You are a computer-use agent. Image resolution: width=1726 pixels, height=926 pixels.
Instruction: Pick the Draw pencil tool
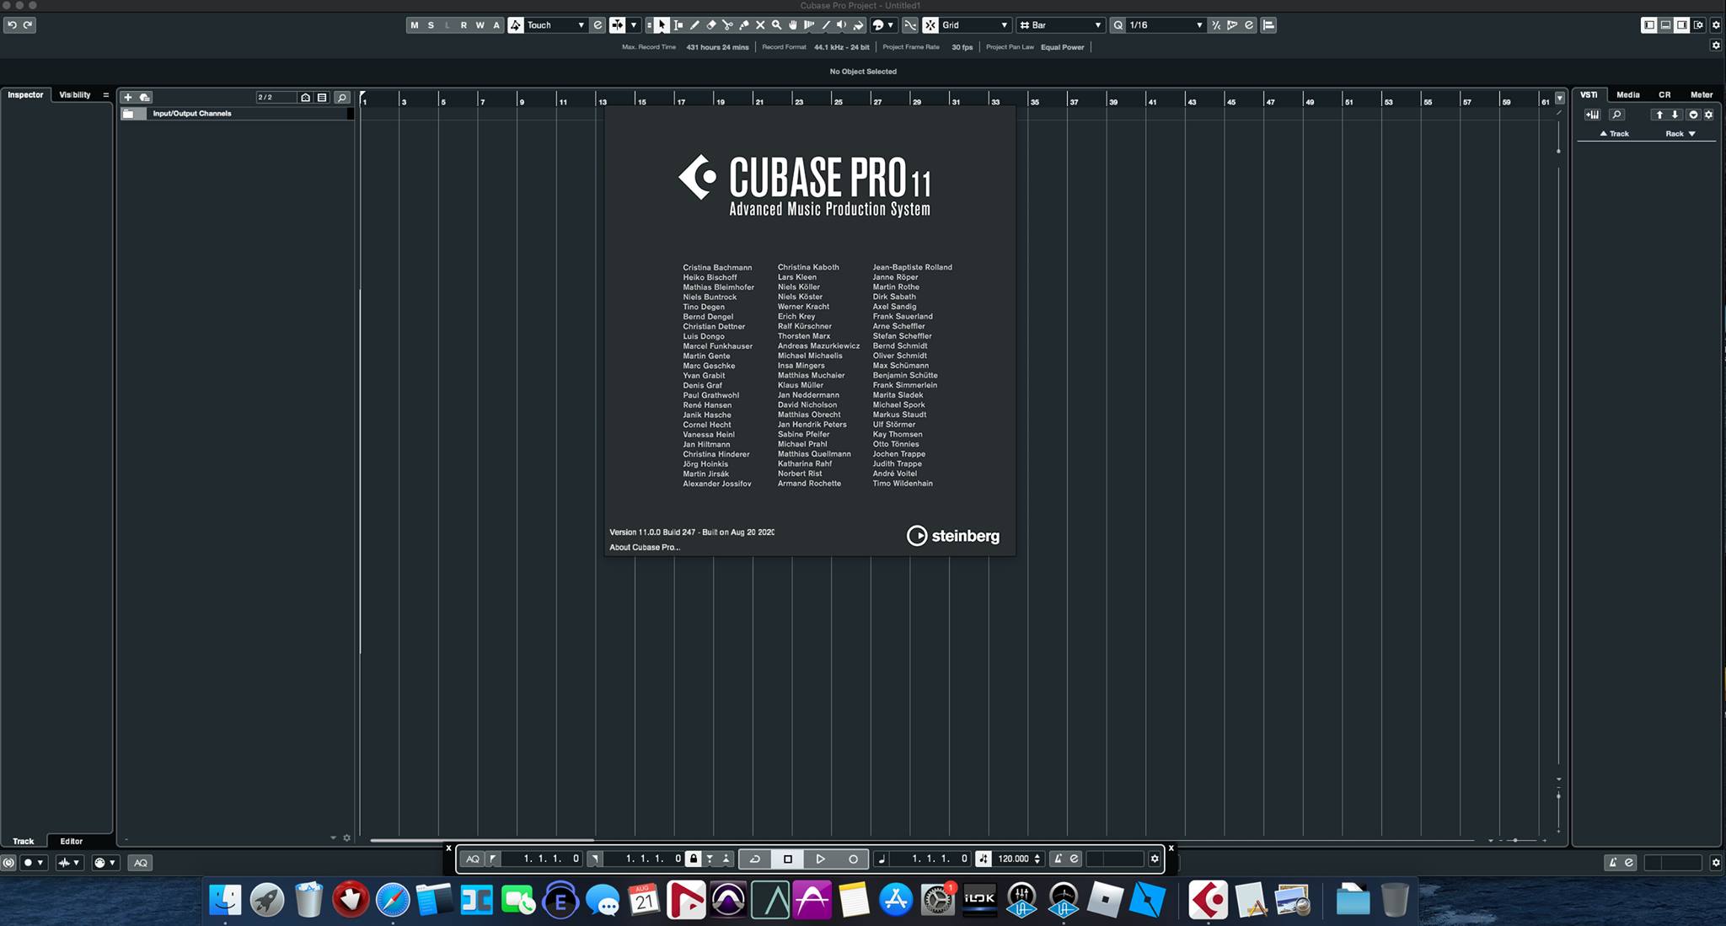point(694,25)
